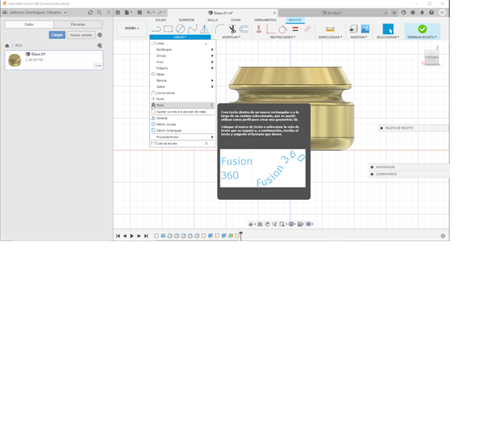Apply the Tangent constraint icon

click(x=282, y=29)
